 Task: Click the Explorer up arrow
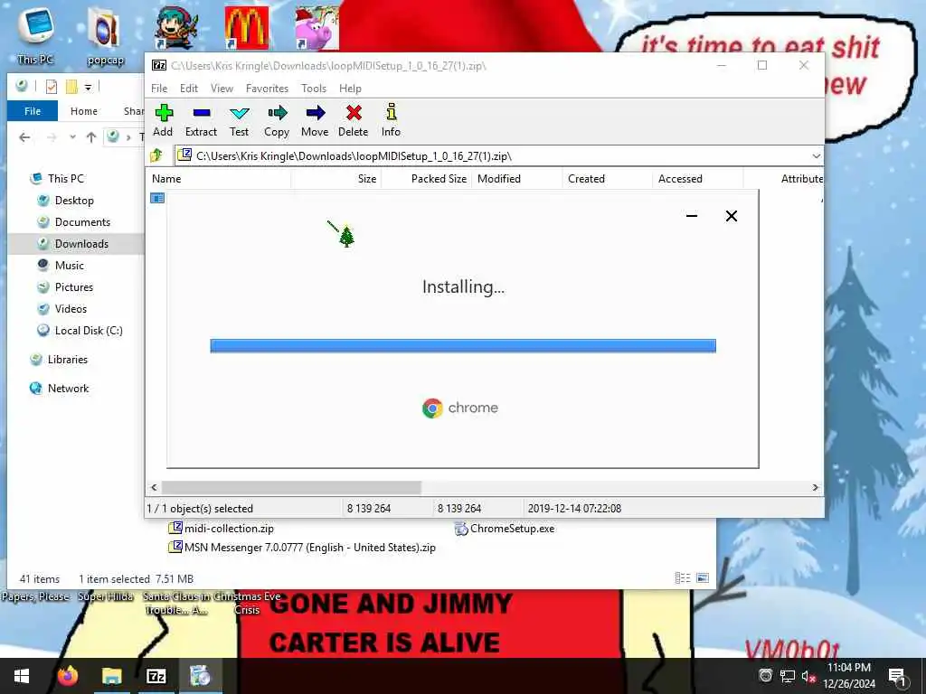(91, 137)
